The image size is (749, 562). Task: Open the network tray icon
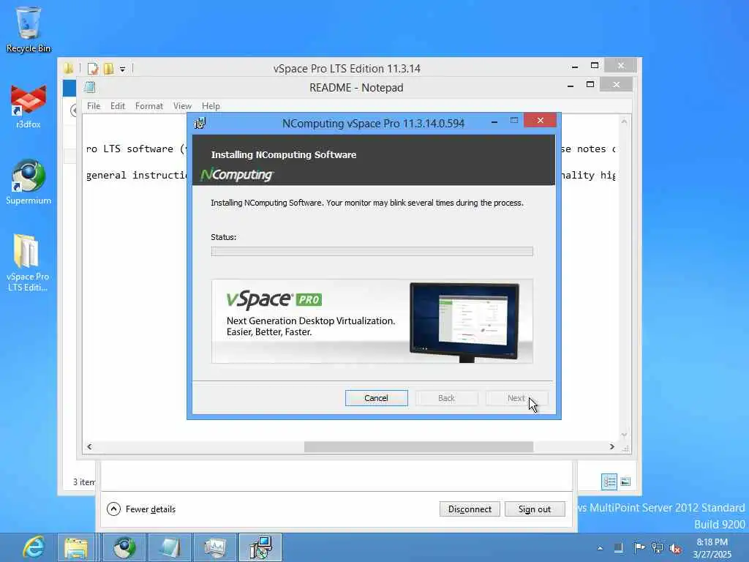click(x=658, y=547)
